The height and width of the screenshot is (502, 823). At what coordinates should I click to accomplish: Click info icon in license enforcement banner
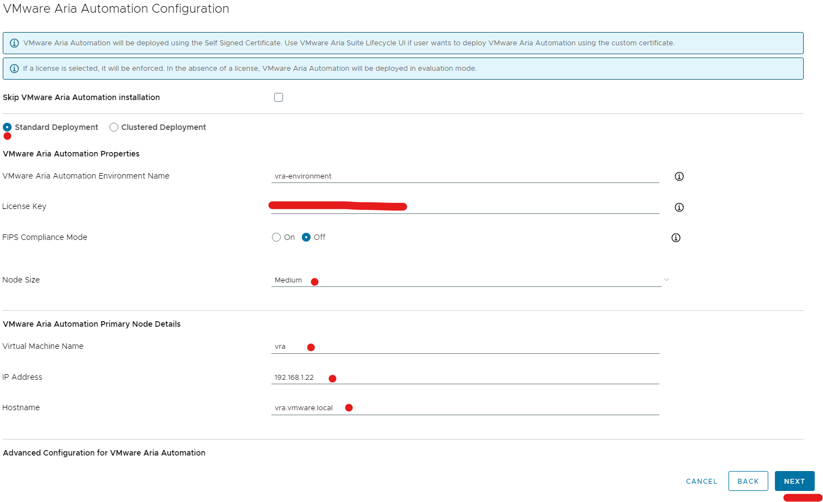14,69
